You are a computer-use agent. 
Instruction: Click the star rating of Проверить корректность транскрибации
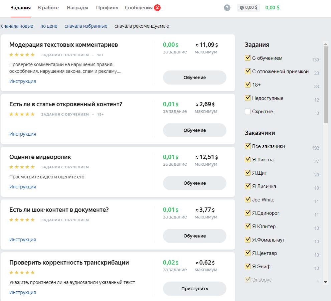(x=22, y=273)
